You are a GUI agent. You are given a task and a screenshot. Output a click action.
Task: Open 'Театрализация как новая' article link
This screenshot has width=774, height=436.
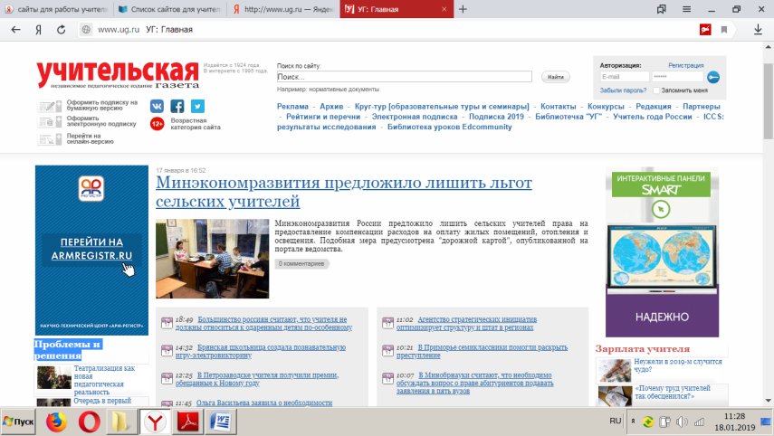point(104,380)
